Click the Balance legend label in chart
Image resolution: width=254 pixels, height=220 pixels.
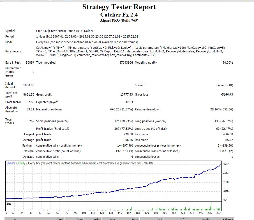11,163
